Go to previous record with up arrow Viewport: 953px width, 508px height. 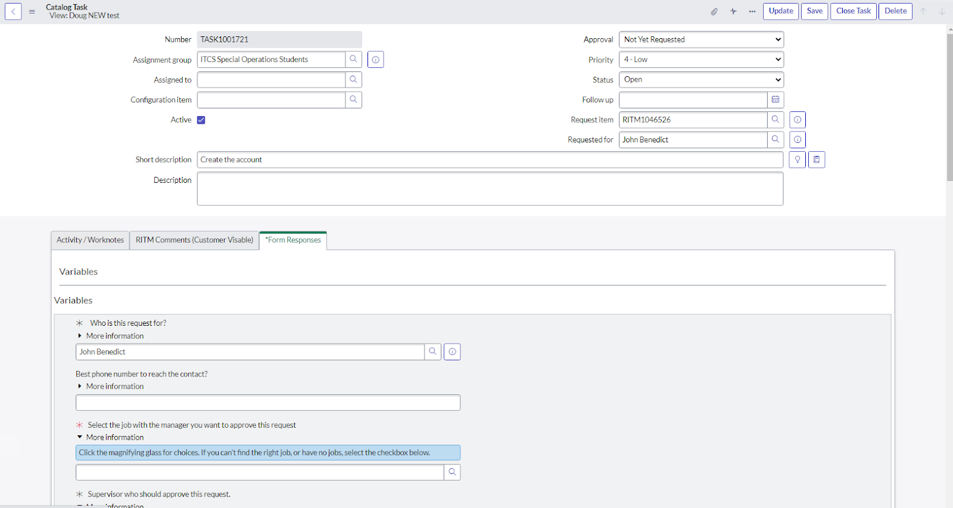pyautogui.click(x=923, y=11)
